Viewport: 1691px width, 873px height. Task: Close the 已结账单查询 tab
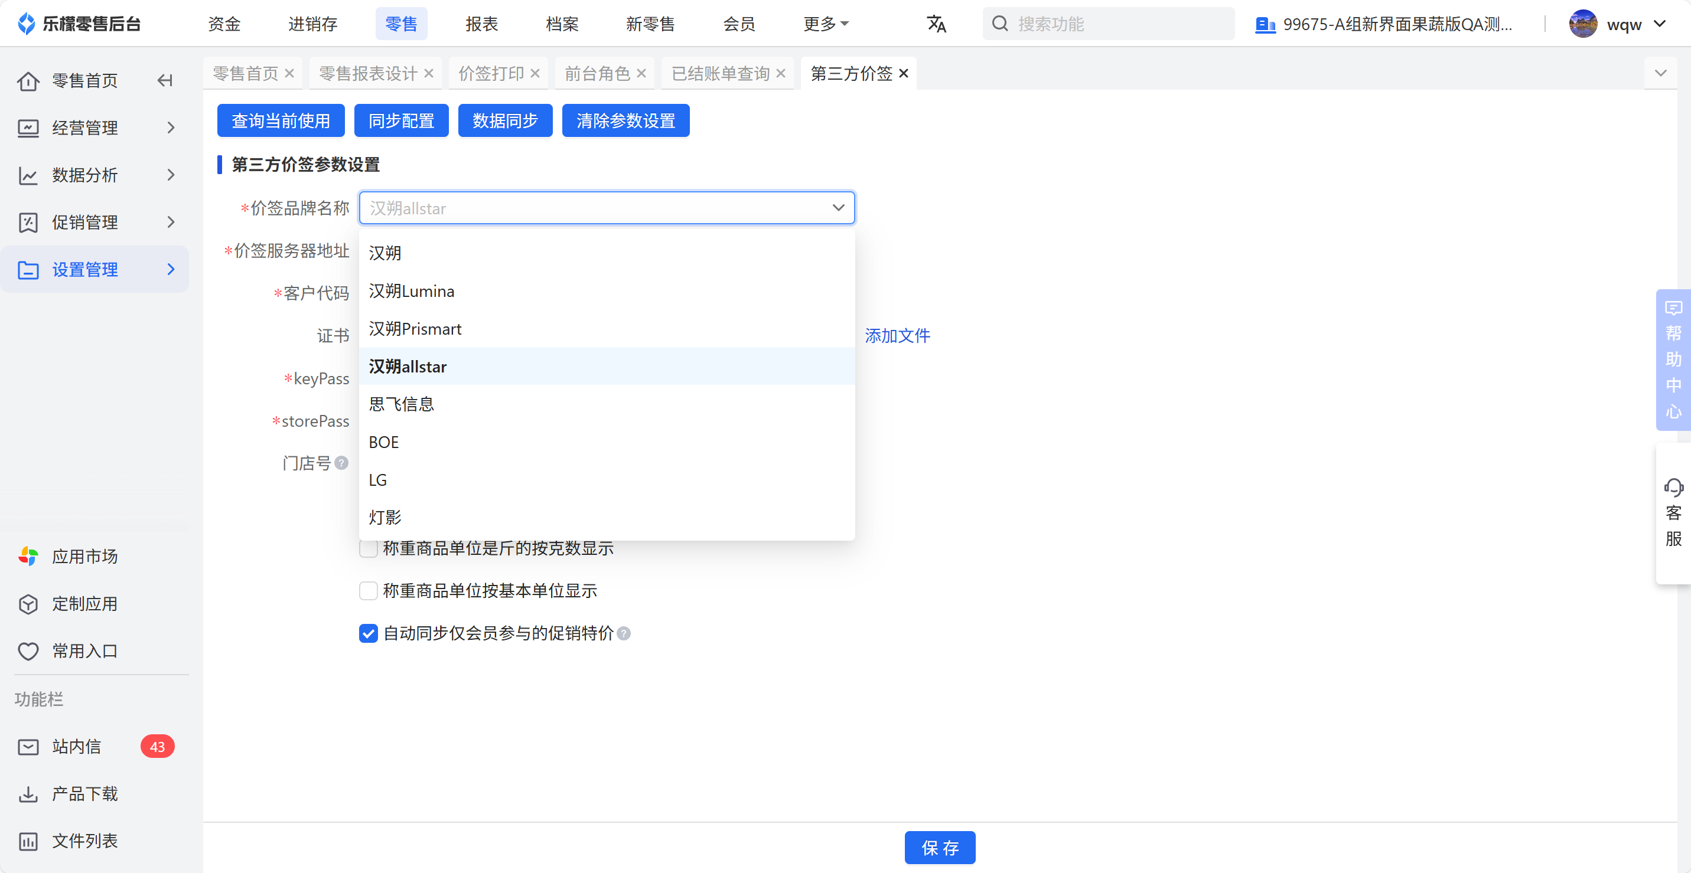pyautogui.click(x=780, y=73)
